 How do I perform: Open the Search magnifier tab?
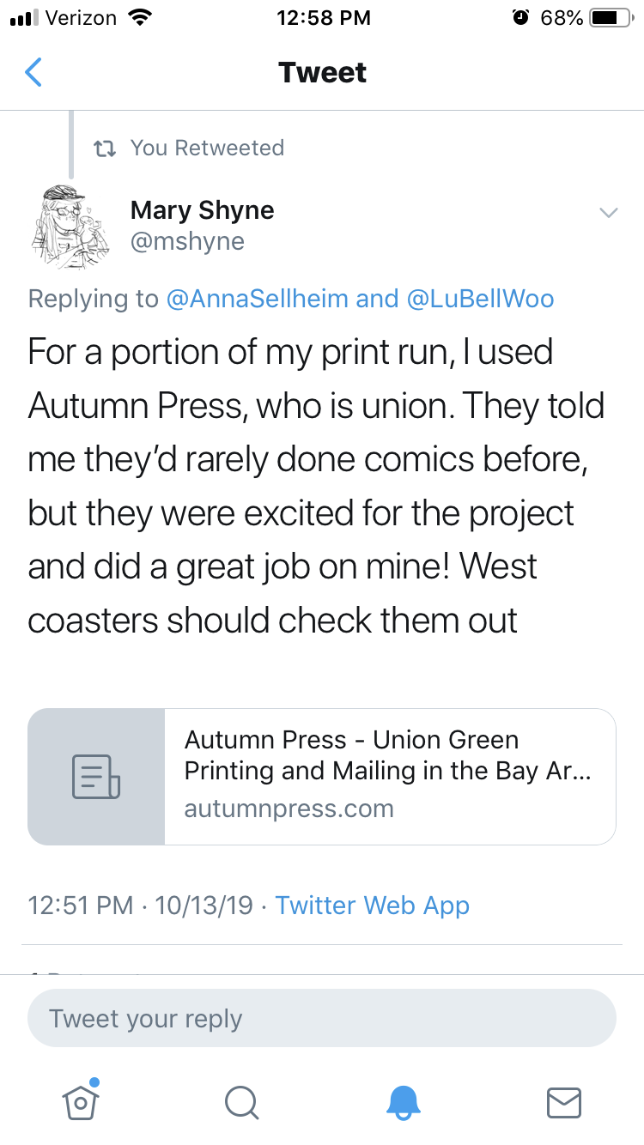point(241,1102)
